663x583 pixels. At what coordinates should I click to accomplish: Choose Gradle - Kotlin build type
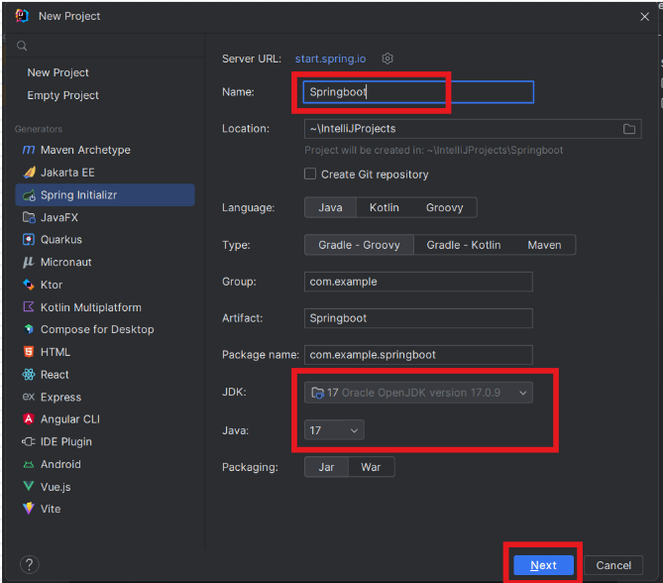(464, 245)
